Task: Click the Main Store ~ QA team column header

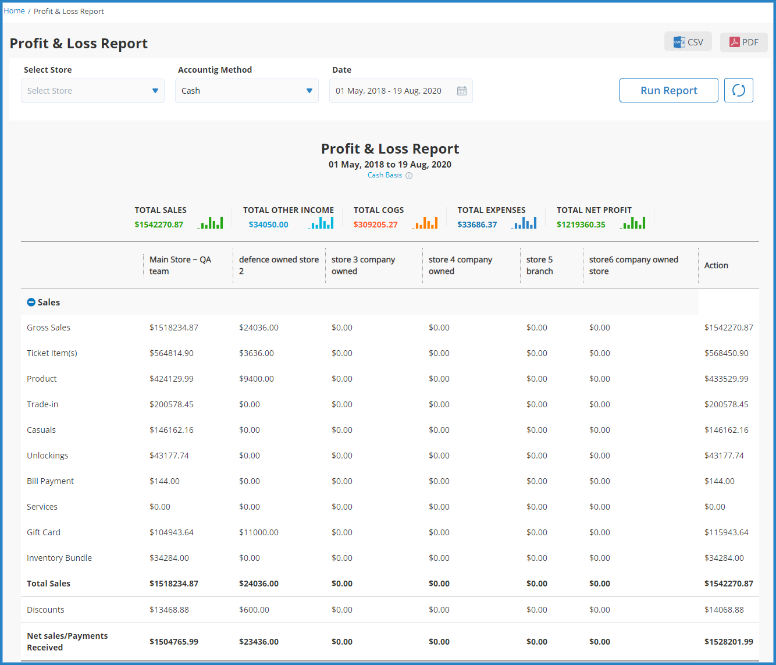Action: [180, 265]
